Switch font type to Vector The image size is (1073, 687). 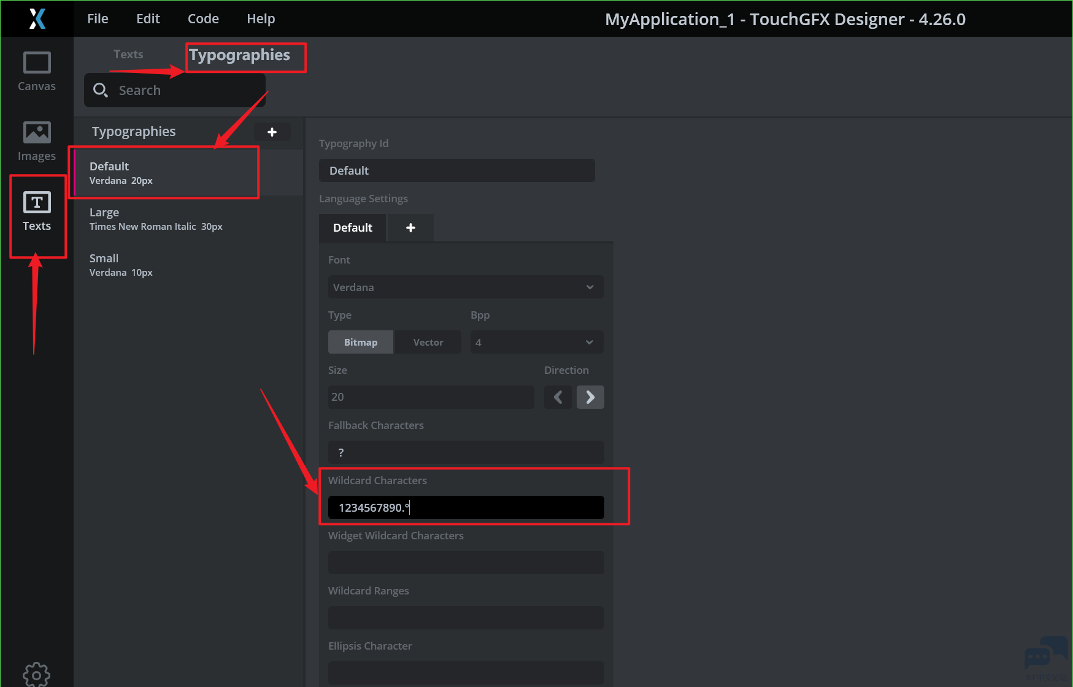(428, 342)
